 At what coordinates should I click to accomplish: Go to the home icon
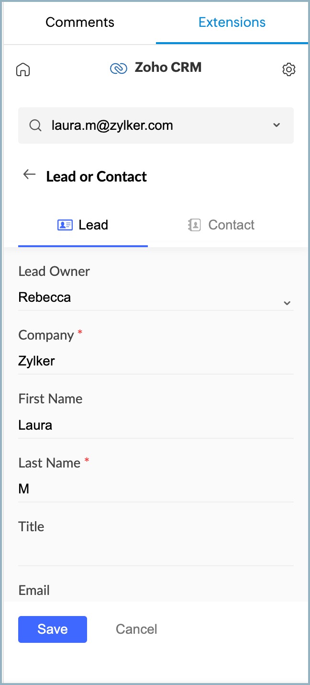23,69
